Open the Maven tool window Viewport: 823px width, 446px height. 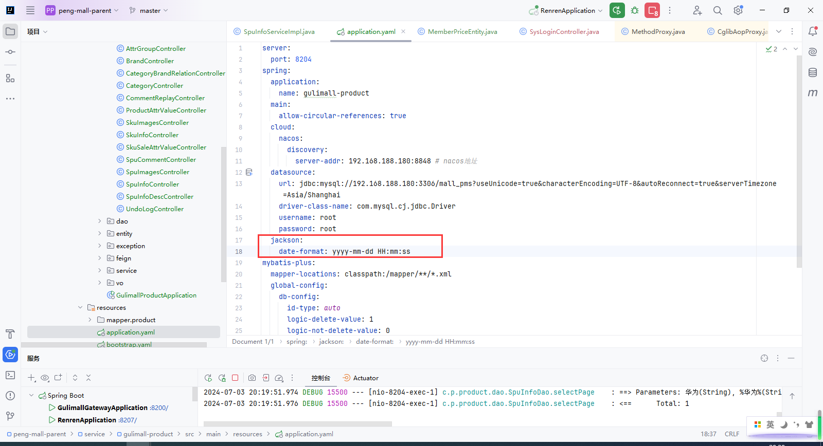click(x=813, y=93)
